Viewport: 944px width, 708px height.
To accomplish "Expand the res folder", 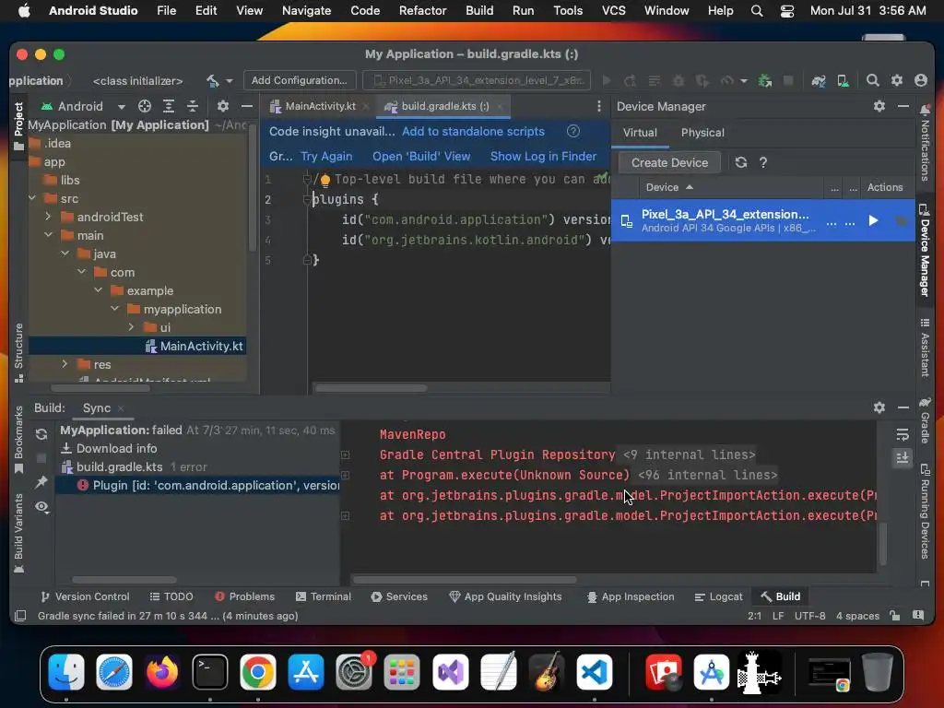I will pyautogui.click(x=65, y=364).
